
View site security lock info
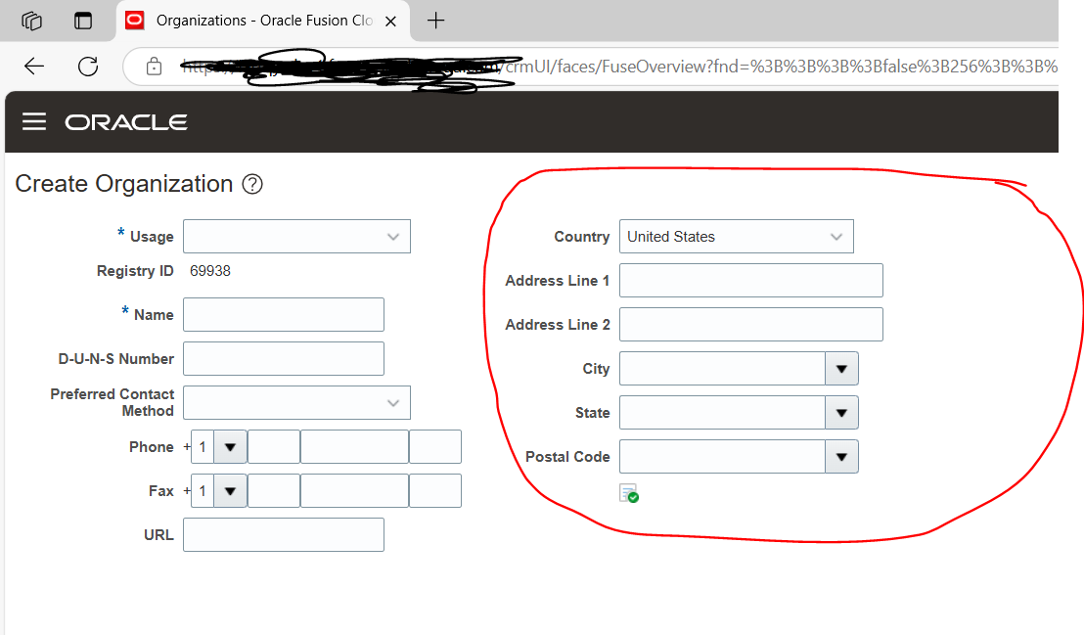coord(154,67)
